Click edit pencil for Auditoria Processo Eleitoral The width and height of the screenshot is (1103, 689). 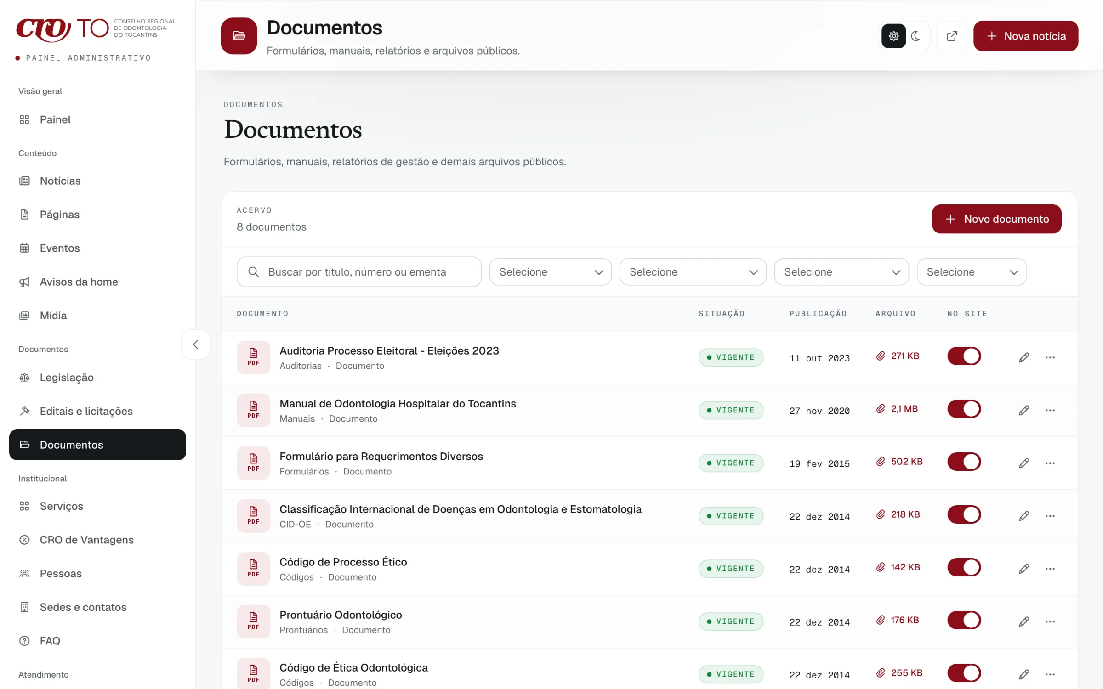[x=1023, y=357]
